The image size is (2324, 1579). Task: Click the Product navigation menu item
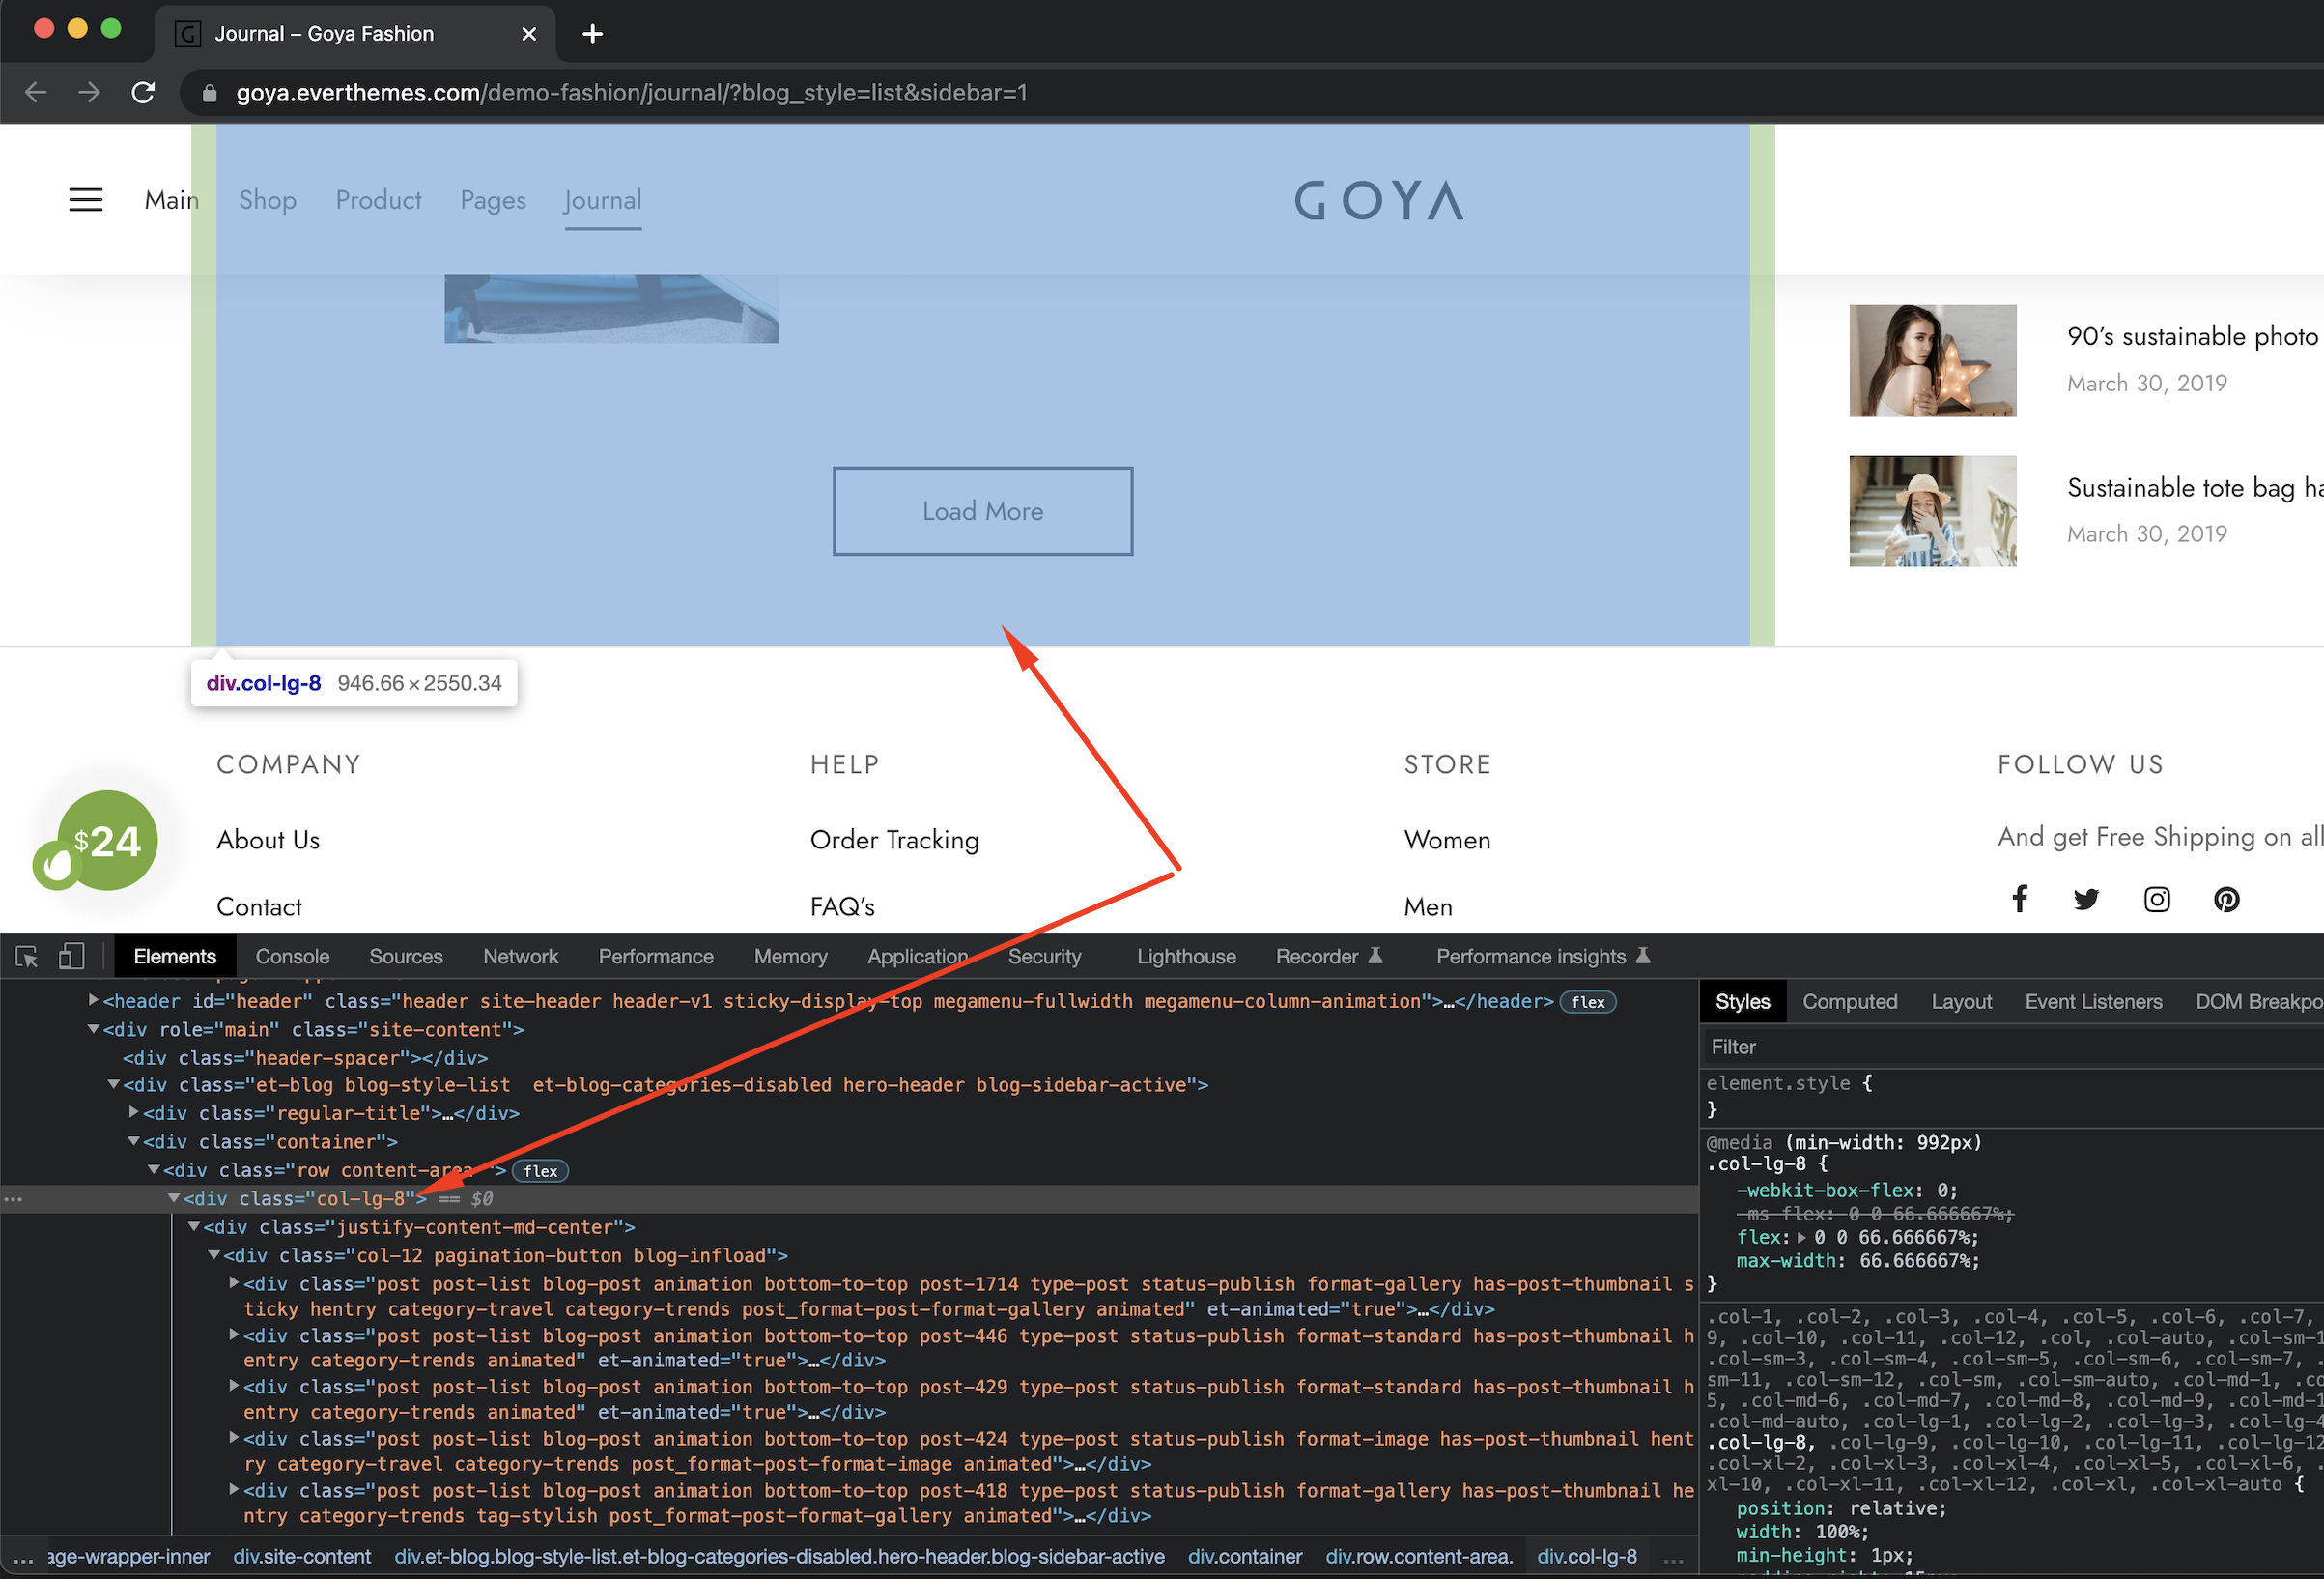click(378, 200)
